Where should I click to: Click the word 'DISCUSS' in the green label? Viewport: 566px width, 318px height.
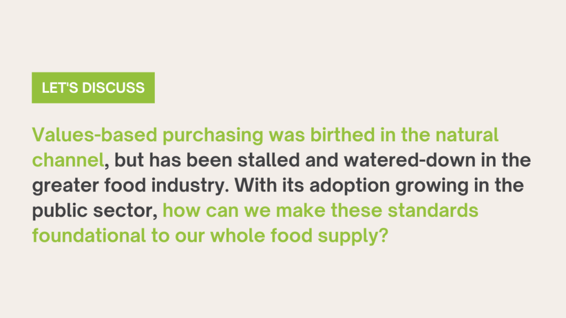click(113, 88)
